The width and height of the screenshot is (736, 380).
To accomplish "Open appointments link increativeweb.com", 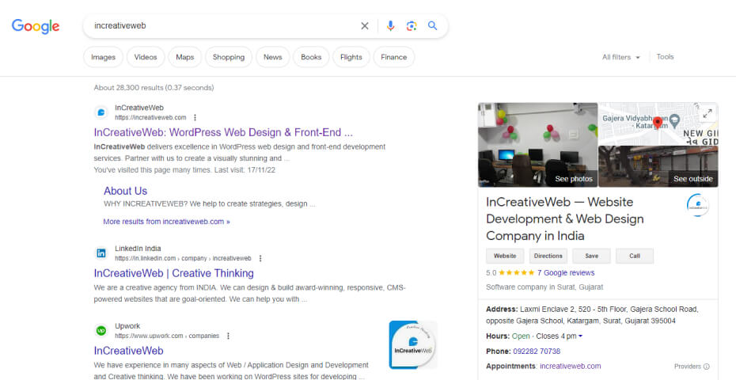I will pyautogui.click(x=571, y=366).
